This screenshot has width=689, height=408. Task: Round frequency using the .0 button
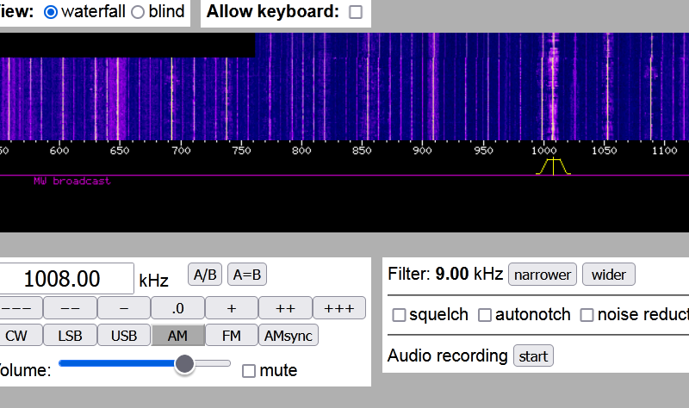[178, 308]
